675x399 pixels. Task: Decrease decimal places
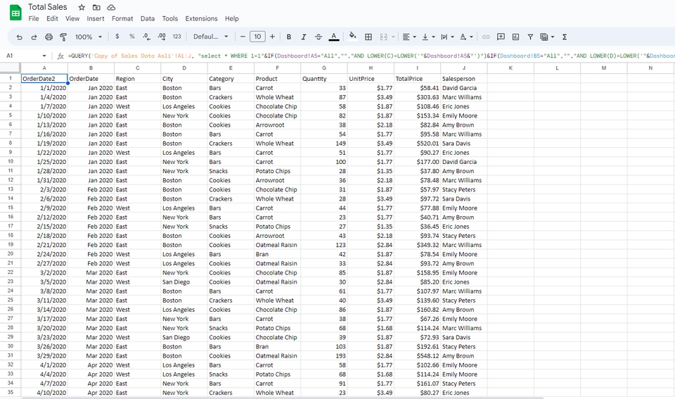click(147, 37)
